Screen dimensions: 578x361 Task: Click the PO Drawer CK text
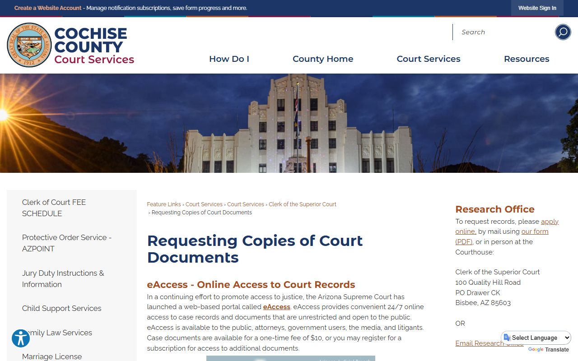pos(478,293)
